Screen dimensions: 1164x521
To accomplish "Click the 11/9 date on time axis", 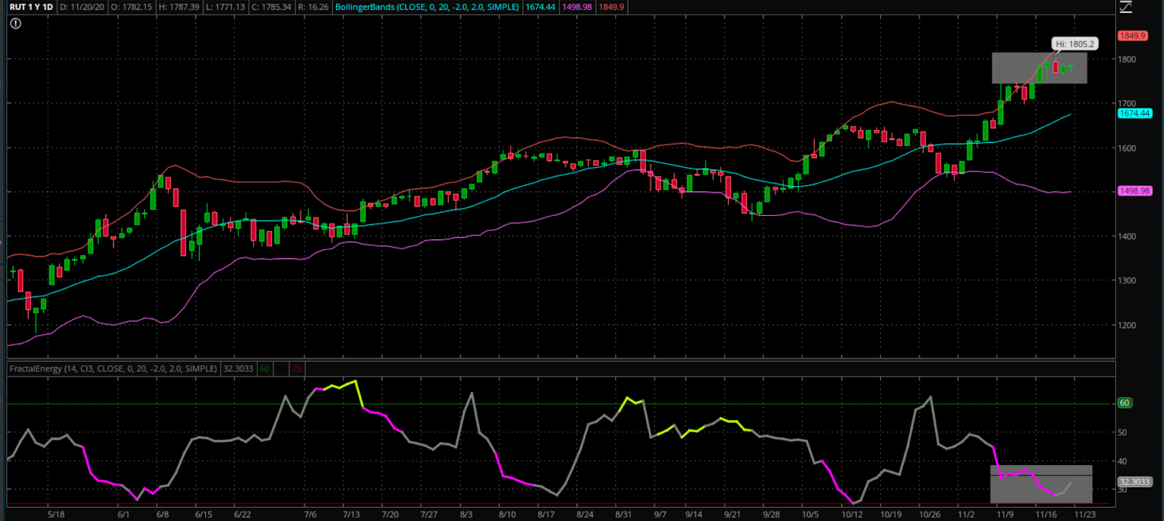I will click(x=1005, y=514).
